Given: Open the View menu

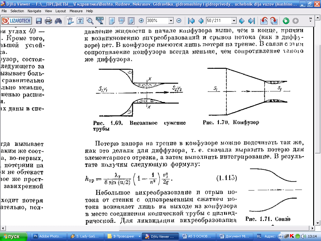Looking at the screenshot, I should (x=48, y=11).
